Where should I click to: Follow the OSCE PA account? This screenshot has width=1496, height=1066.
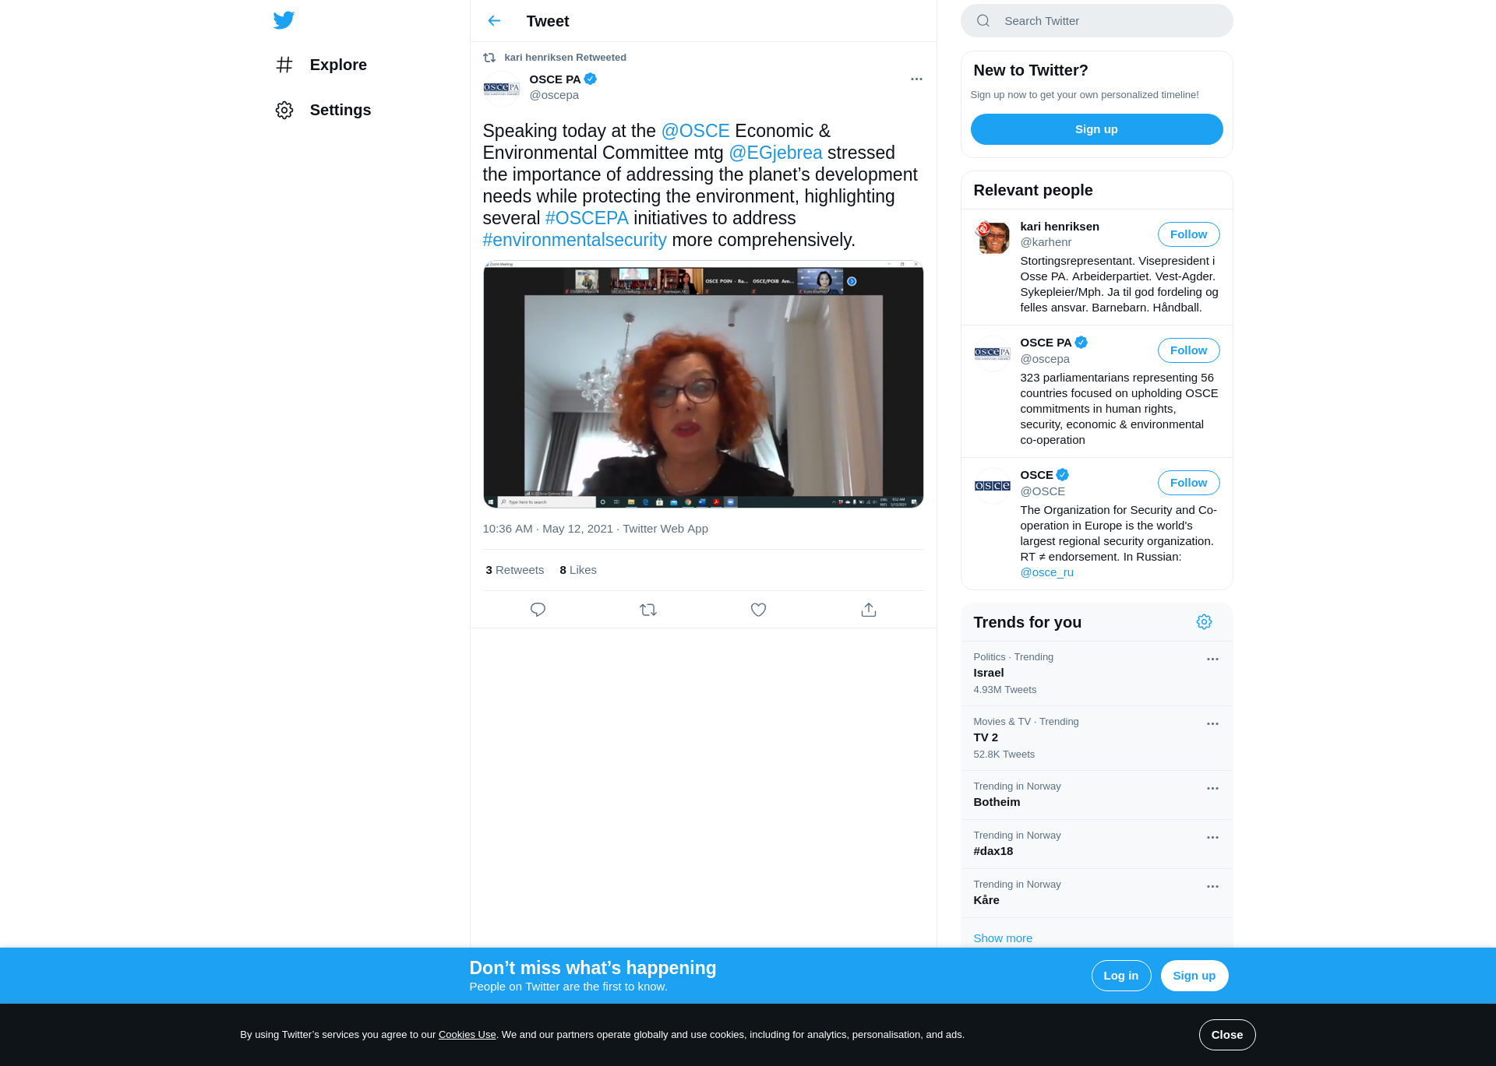pyautogui.click(x=1188, y=350)
